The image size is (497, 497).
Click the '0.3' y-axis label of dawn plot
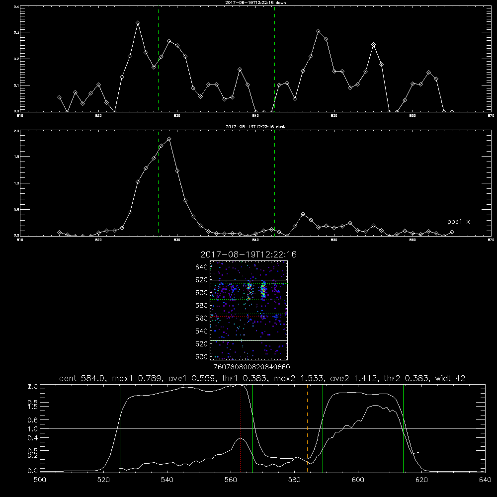17,32
